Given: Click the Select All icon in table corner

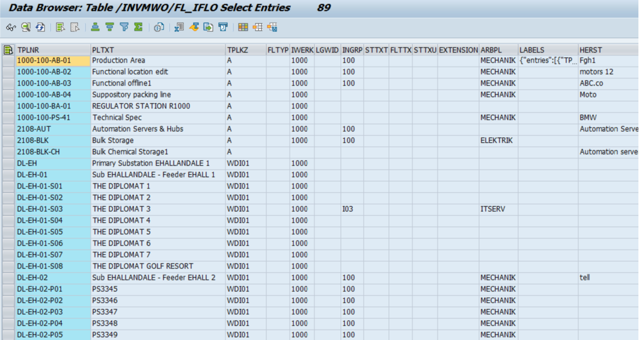Looking at the screenshot, I should click(x=8, y=50).
